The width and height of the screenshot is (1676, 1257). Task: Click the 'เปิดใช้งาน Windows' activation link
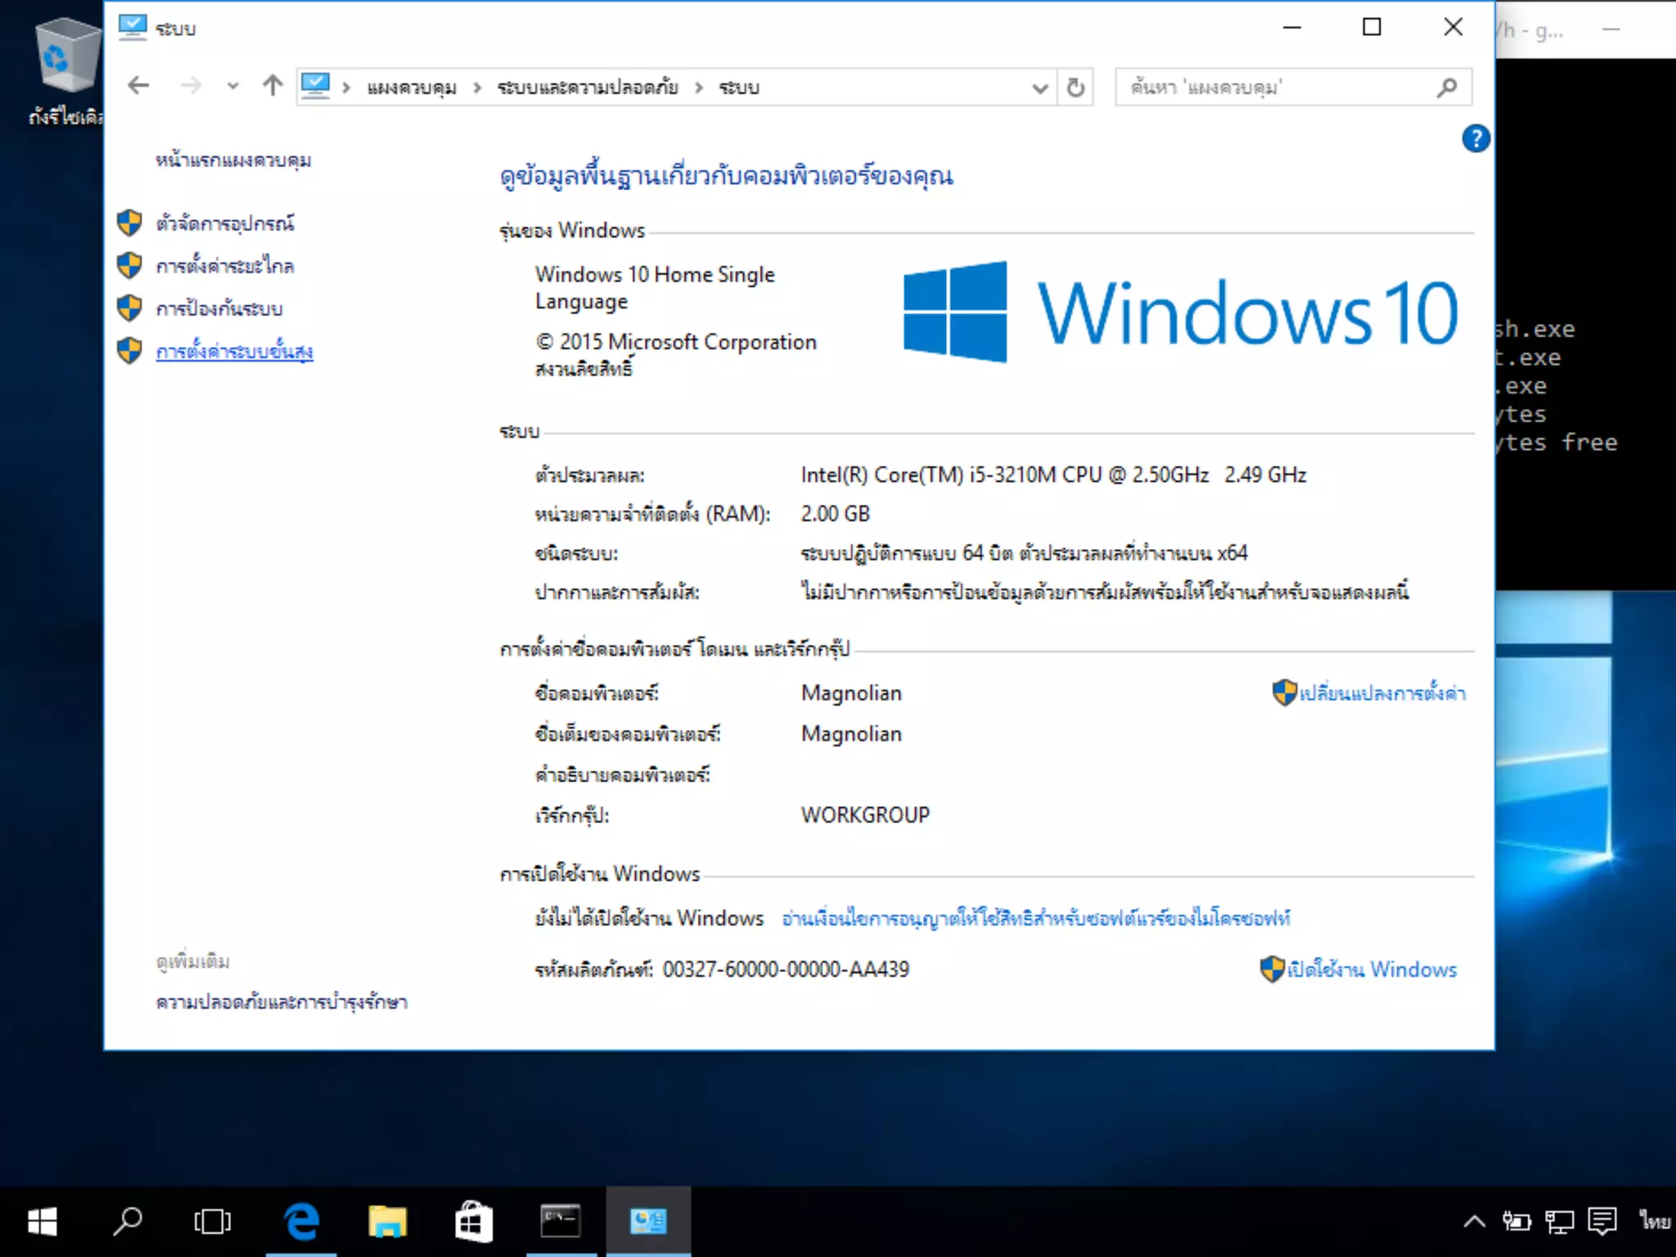pyautogui.click(x=1372, y=970)
